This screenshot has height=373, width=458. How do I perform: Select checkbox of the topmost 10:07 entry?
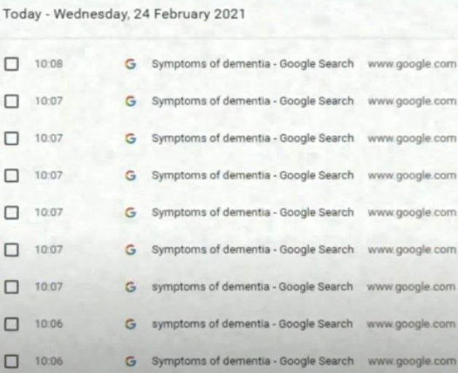(11, 101)
